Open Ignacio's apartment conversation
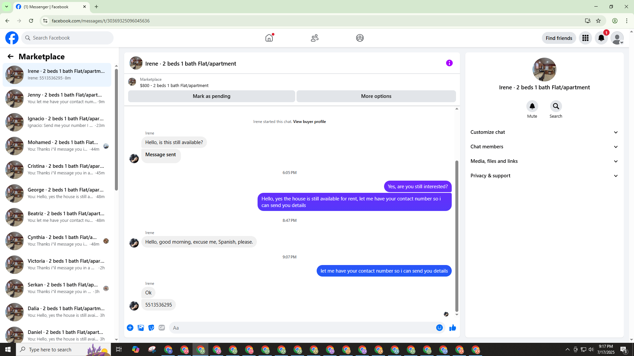 tap(57, 122)
